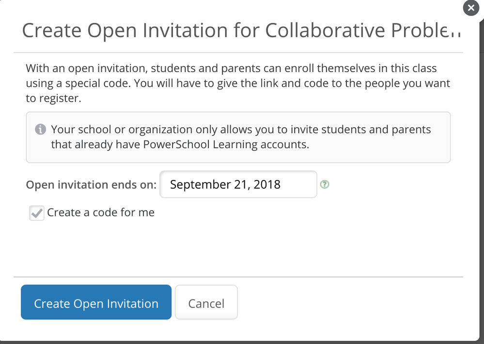484x344 pixels.
Task: Click the 'Open invitation ends on' label
Action: click(90, 184)
